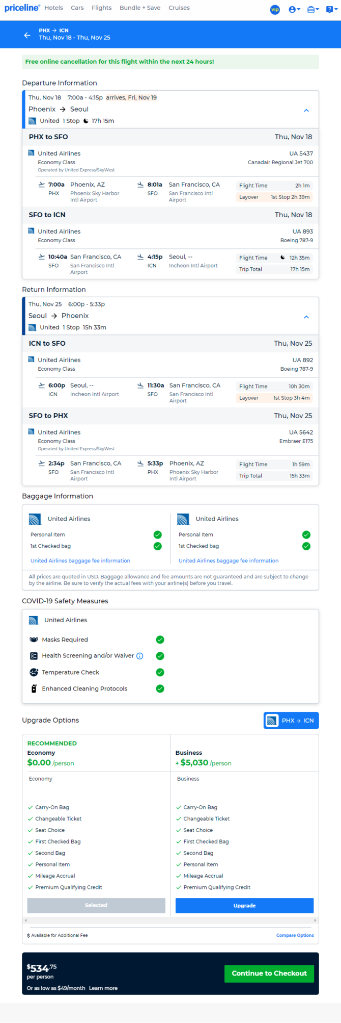The width and height of the screenshot is (341, 1023).
Task: Click the takeoff icon beside 6:00p
Action: (x=42, y=386)
